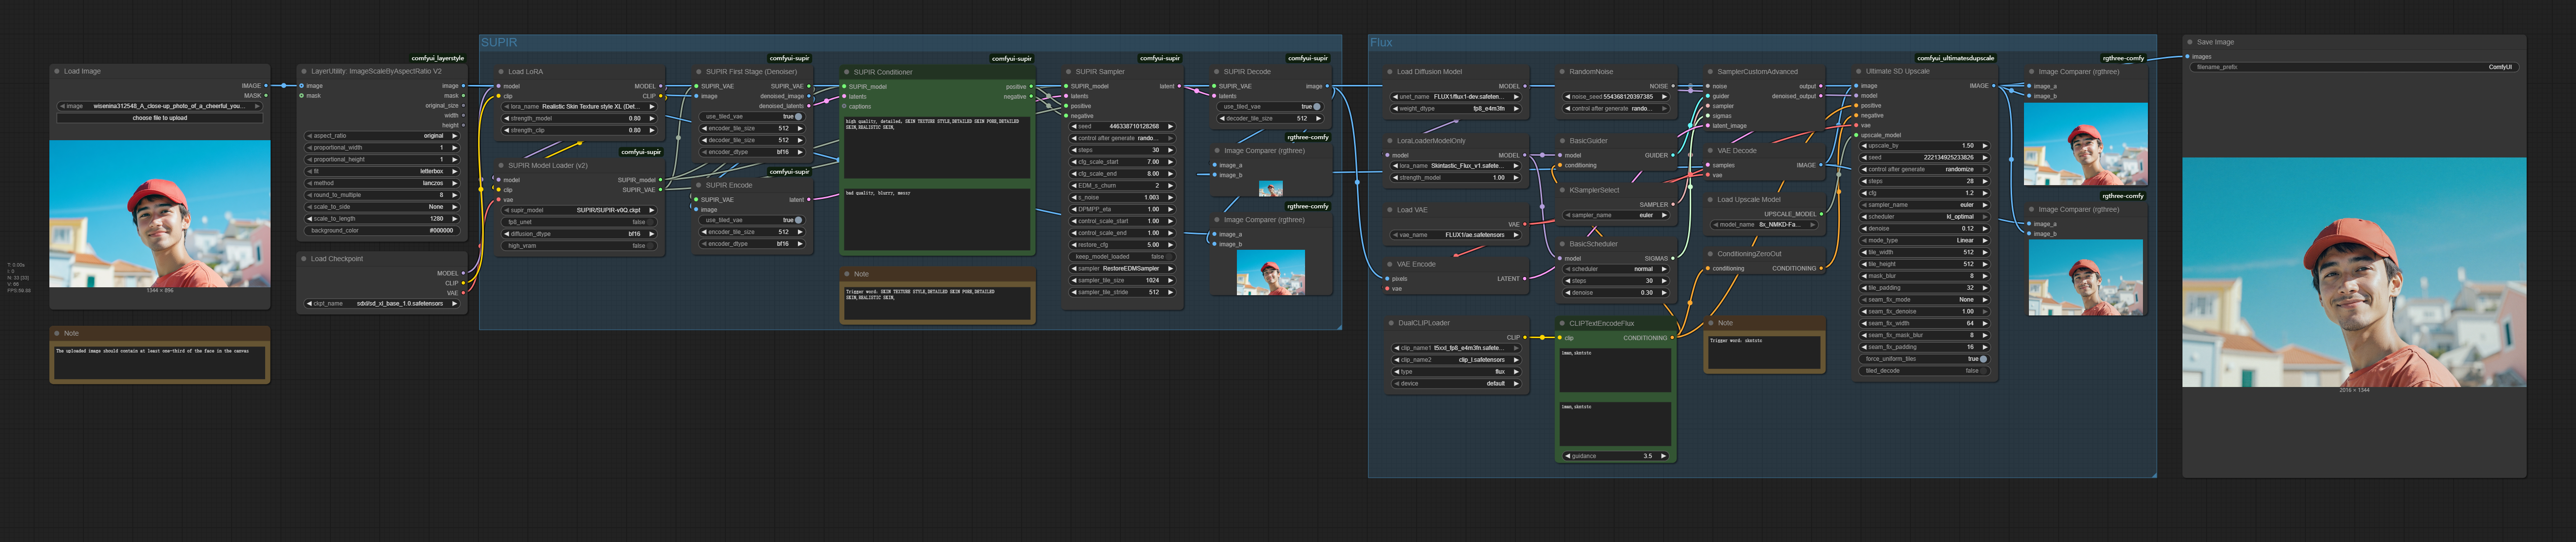Open sampler_name combo in KSamplerSelect
This screenshot has width=2576, height=542.
click(1616, 215)
